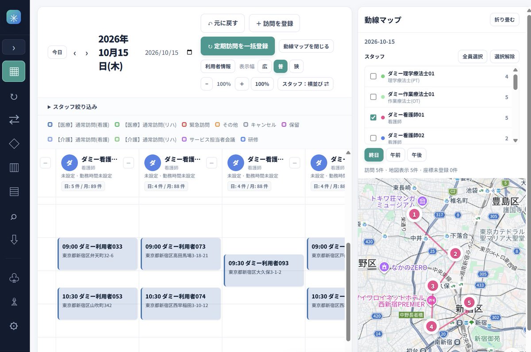
Task: Click the 今日 button
Action: (x=58, y=52)
